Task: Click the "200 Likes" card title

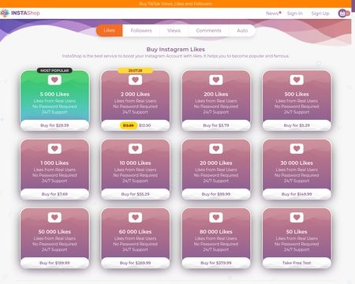Action: (x=216, y=94)
